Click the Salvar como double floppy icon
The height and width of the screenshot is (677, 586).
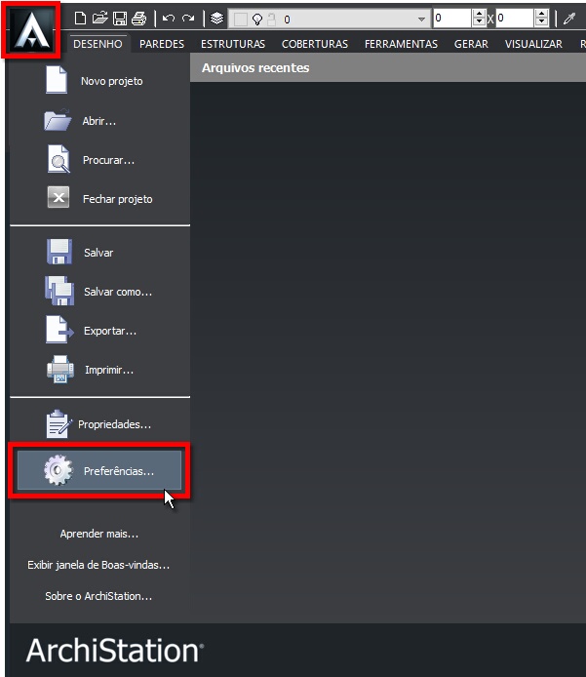pos(59,291)
